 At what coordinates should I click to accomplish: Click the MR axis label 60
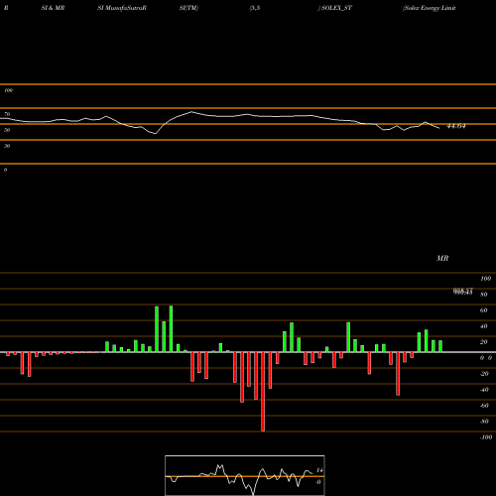pos(484,310)
